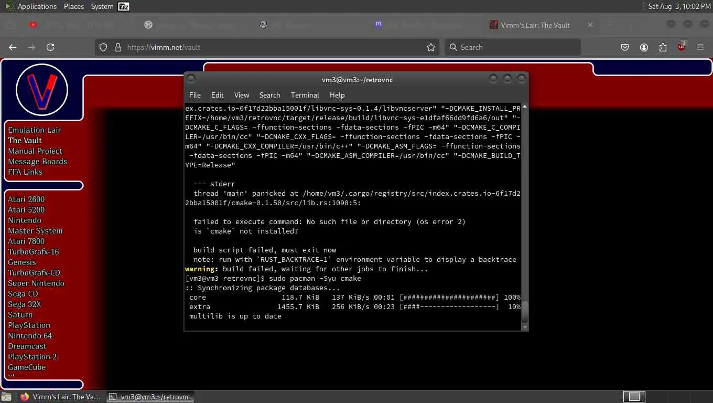
Task: Open the PlayStation vault link
Action: pos(29,325)
